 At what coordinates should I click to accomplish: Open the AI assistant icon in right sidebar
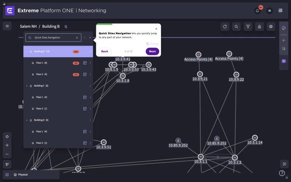click(x=283, y=28)
